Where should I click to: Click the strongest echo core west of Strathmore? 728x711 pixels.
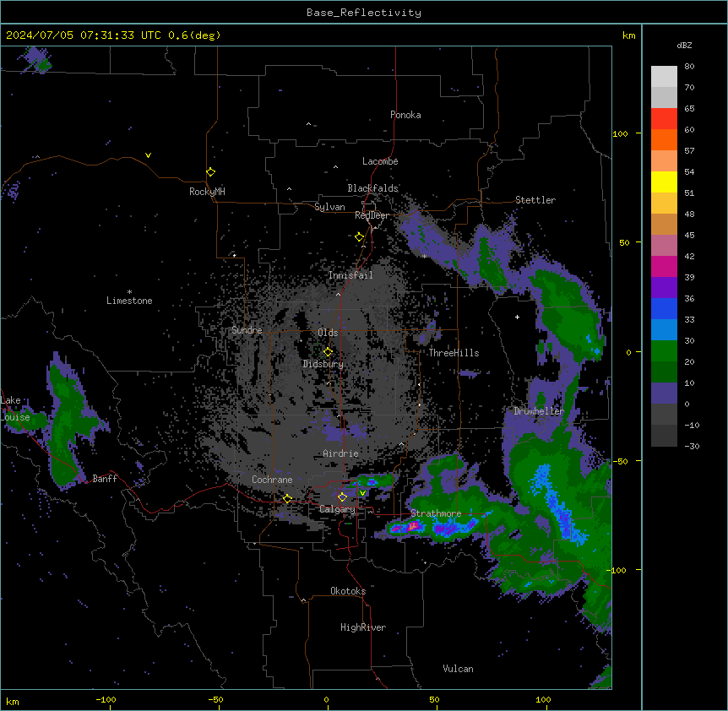click(x=413, y=526)
